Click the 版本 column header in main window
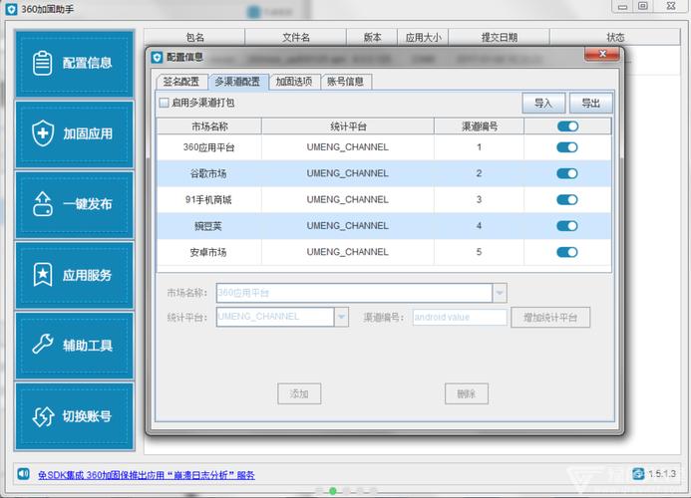This screenshot has height=498, width=691. [372, 38]
